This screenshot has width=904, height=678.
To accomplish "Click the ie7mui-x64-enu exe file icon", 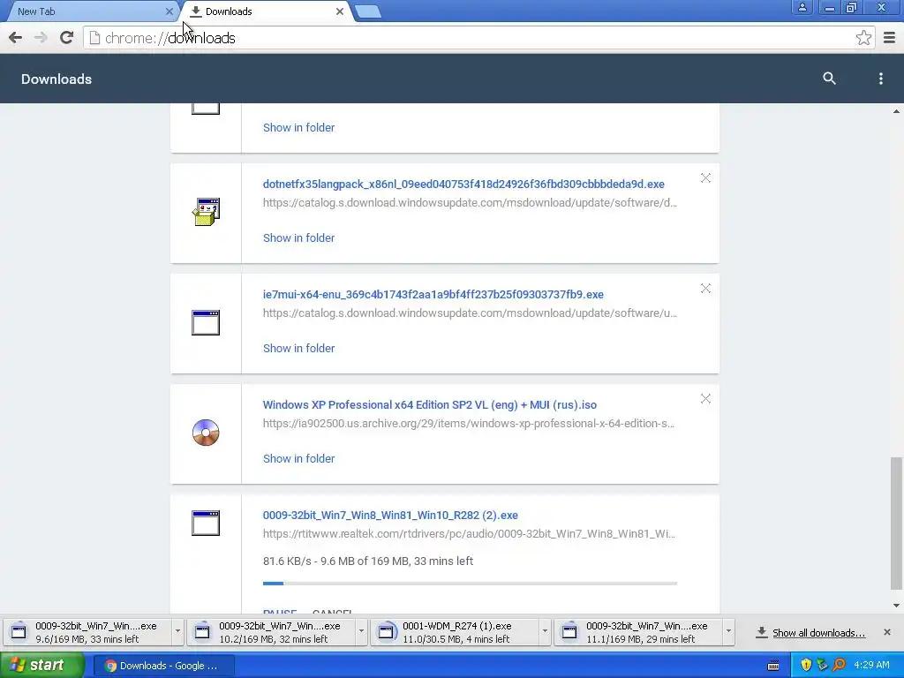I will (206, 322).
